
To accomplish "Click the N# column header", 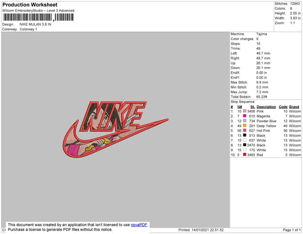I will point(239,107).
